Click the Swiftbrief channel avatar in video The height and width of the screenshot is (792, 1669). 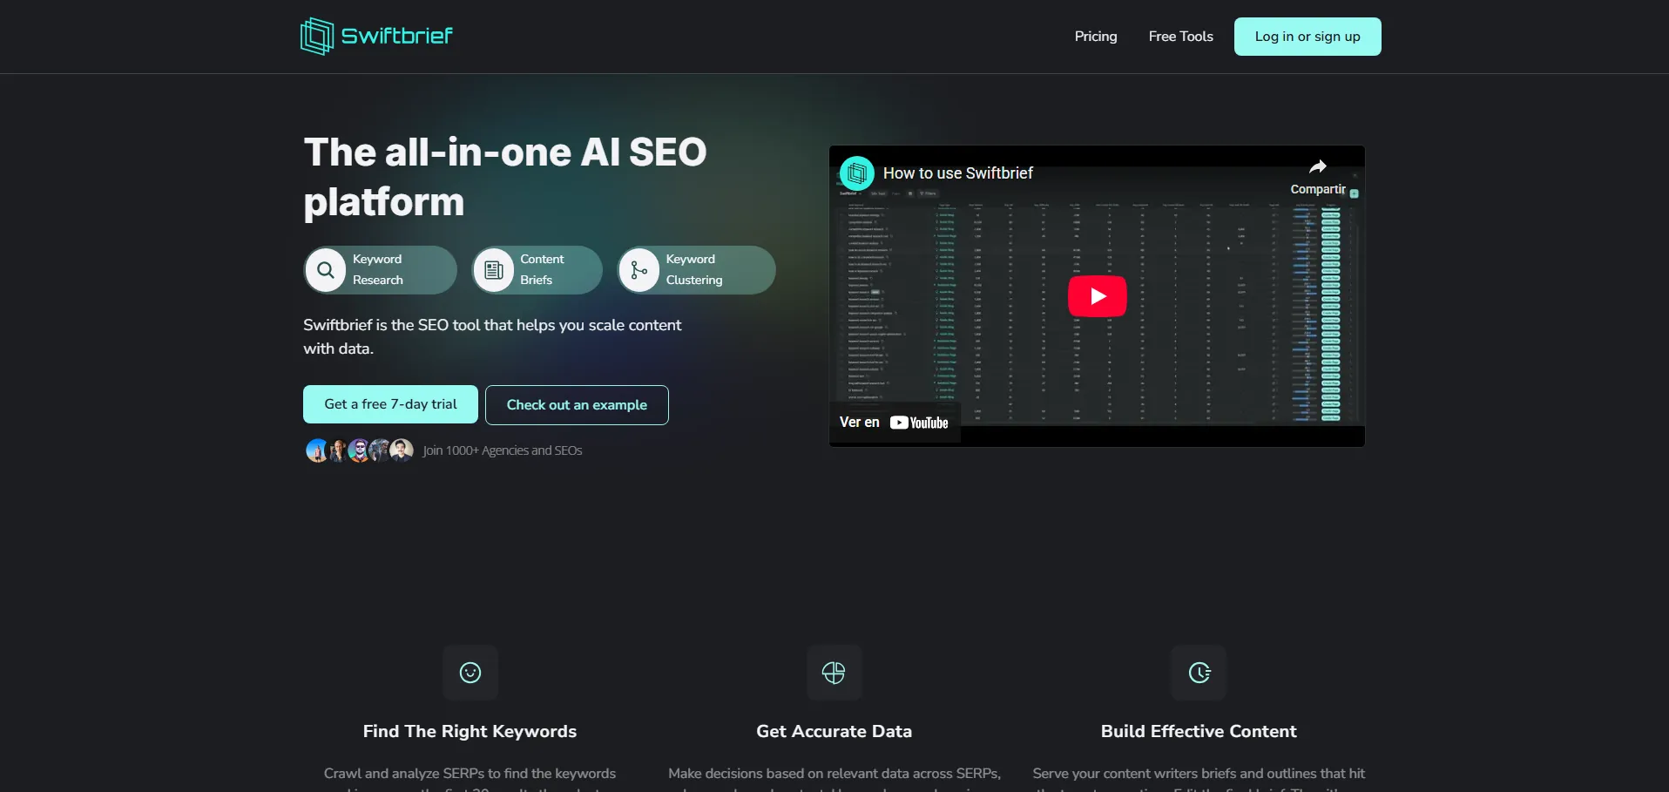click(857, 173)
